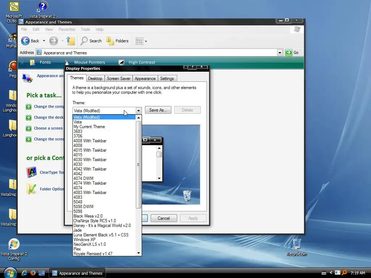Image resolution: width=371 pixels, height=278 pixels.
Task: Toggle the Folders pane button
Action: pyautogui.click(x=117, y=41)
